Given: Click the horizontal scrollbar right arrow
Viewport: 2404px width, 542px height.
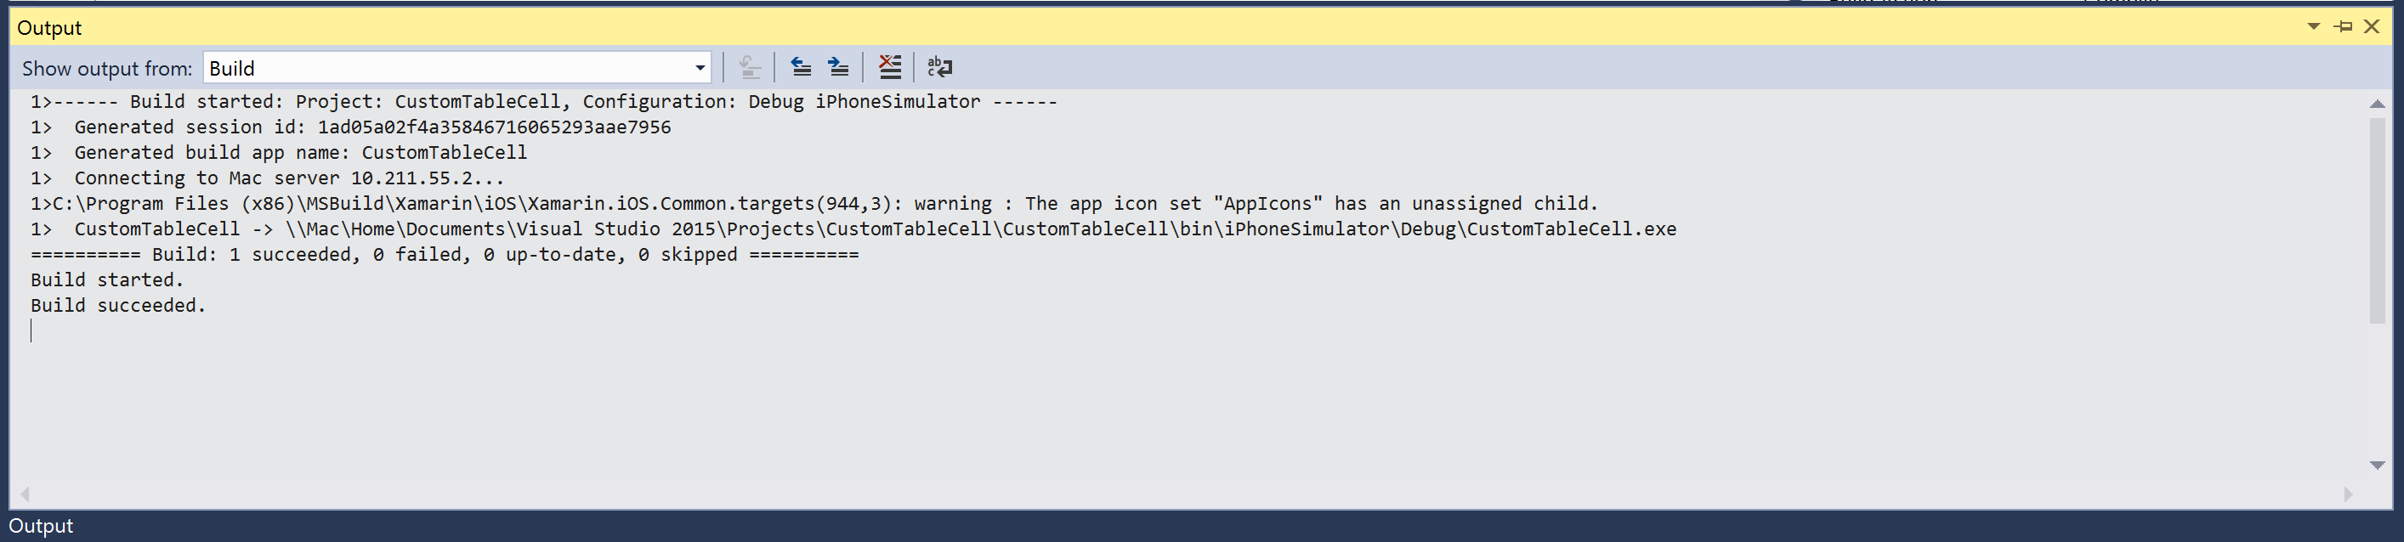Looking at the screenshot, I should (x=2348, y=494).
